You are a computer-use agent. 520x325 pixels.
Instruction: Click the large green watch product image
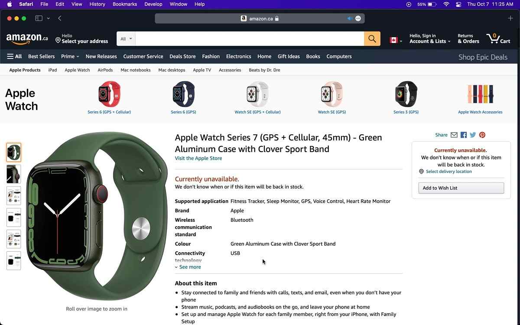point(97,216)
